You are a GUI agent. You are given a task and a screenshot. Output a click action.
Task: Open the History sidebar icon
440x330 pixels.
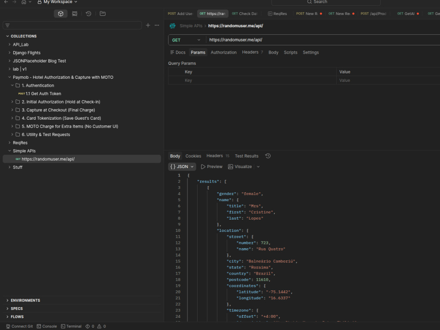[88, 14]
